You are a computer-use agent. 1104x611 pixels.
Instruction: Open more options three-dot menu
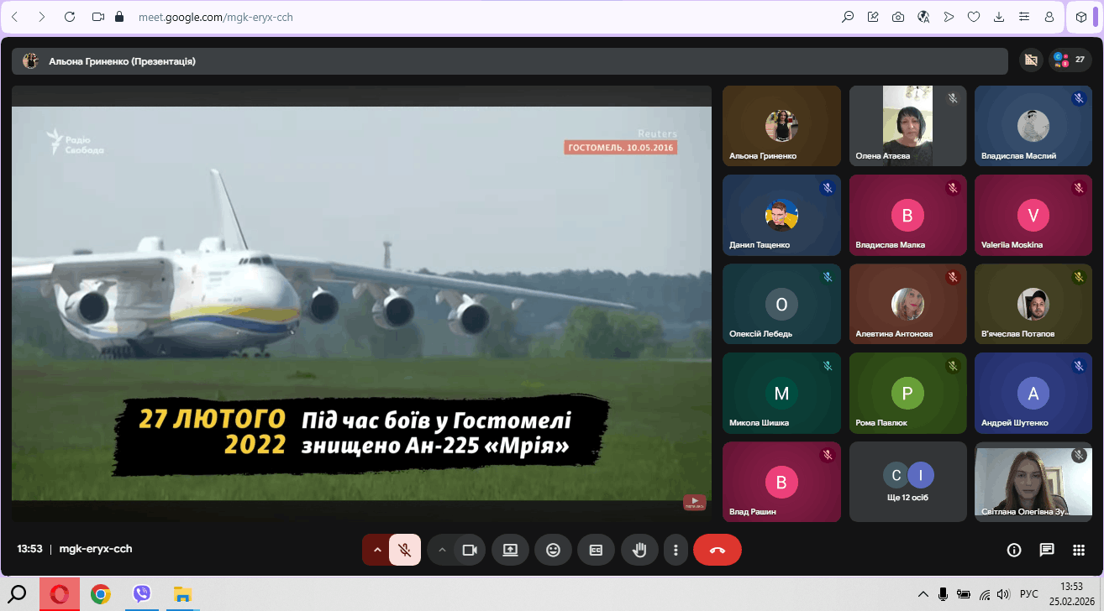point(676,550)
